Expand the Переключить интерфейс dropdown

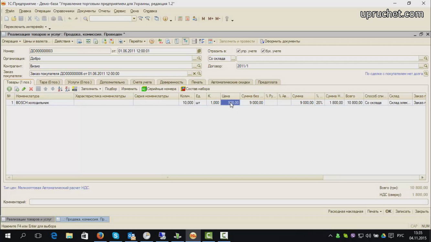click(x=25, y=27)
